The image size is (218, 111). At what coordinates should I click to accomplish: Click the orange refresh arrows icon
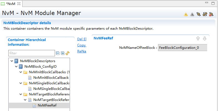point(67,53)
